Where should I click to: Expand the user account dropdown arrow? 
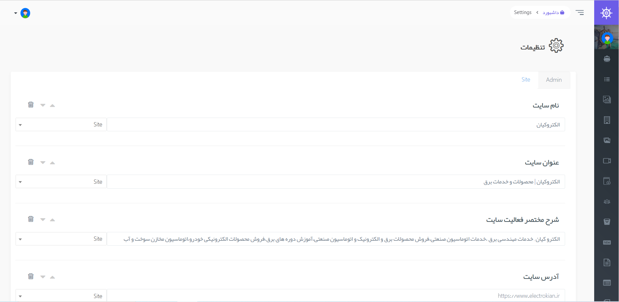pos(16,13)
